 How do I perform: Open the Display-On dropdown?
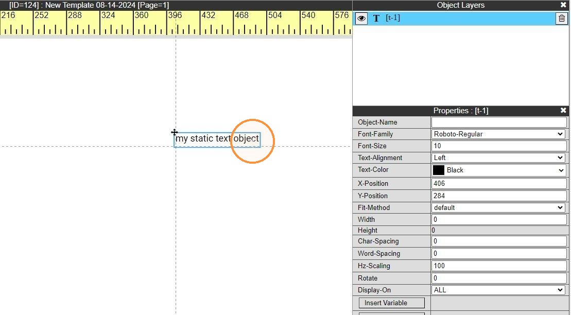pyautogui.click(x=499, y=290)
